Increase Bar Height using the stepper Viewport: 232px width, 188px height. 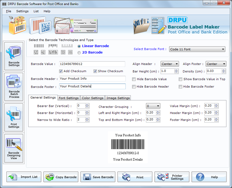coord(176,70)
